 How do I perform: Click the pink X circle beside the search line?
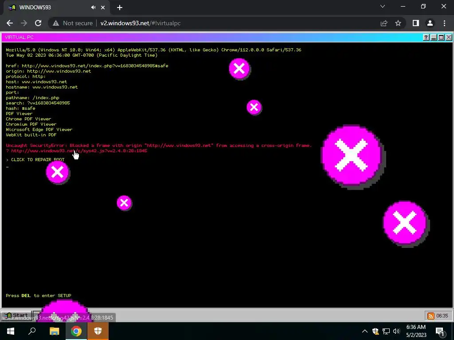(254, 107)
